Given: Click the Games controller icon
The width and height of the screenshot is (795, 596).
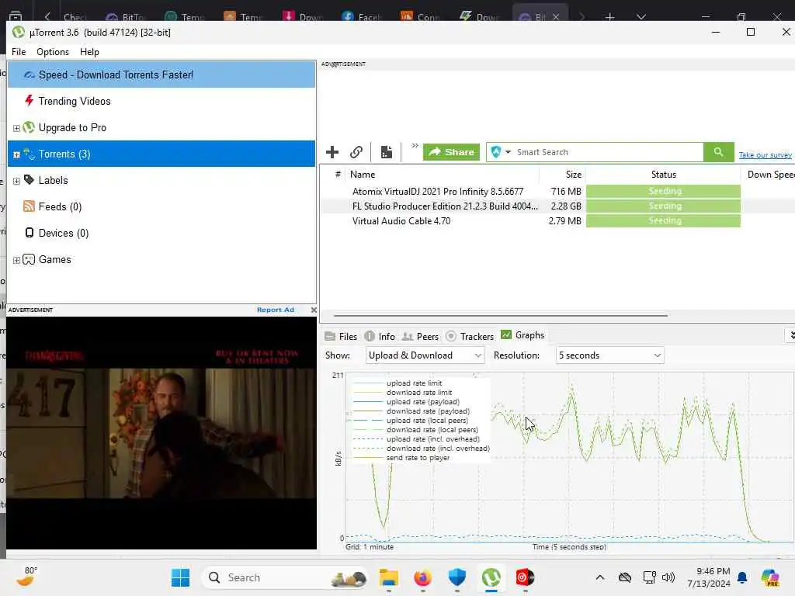Looking at the screenshot, I should (29, 259).
